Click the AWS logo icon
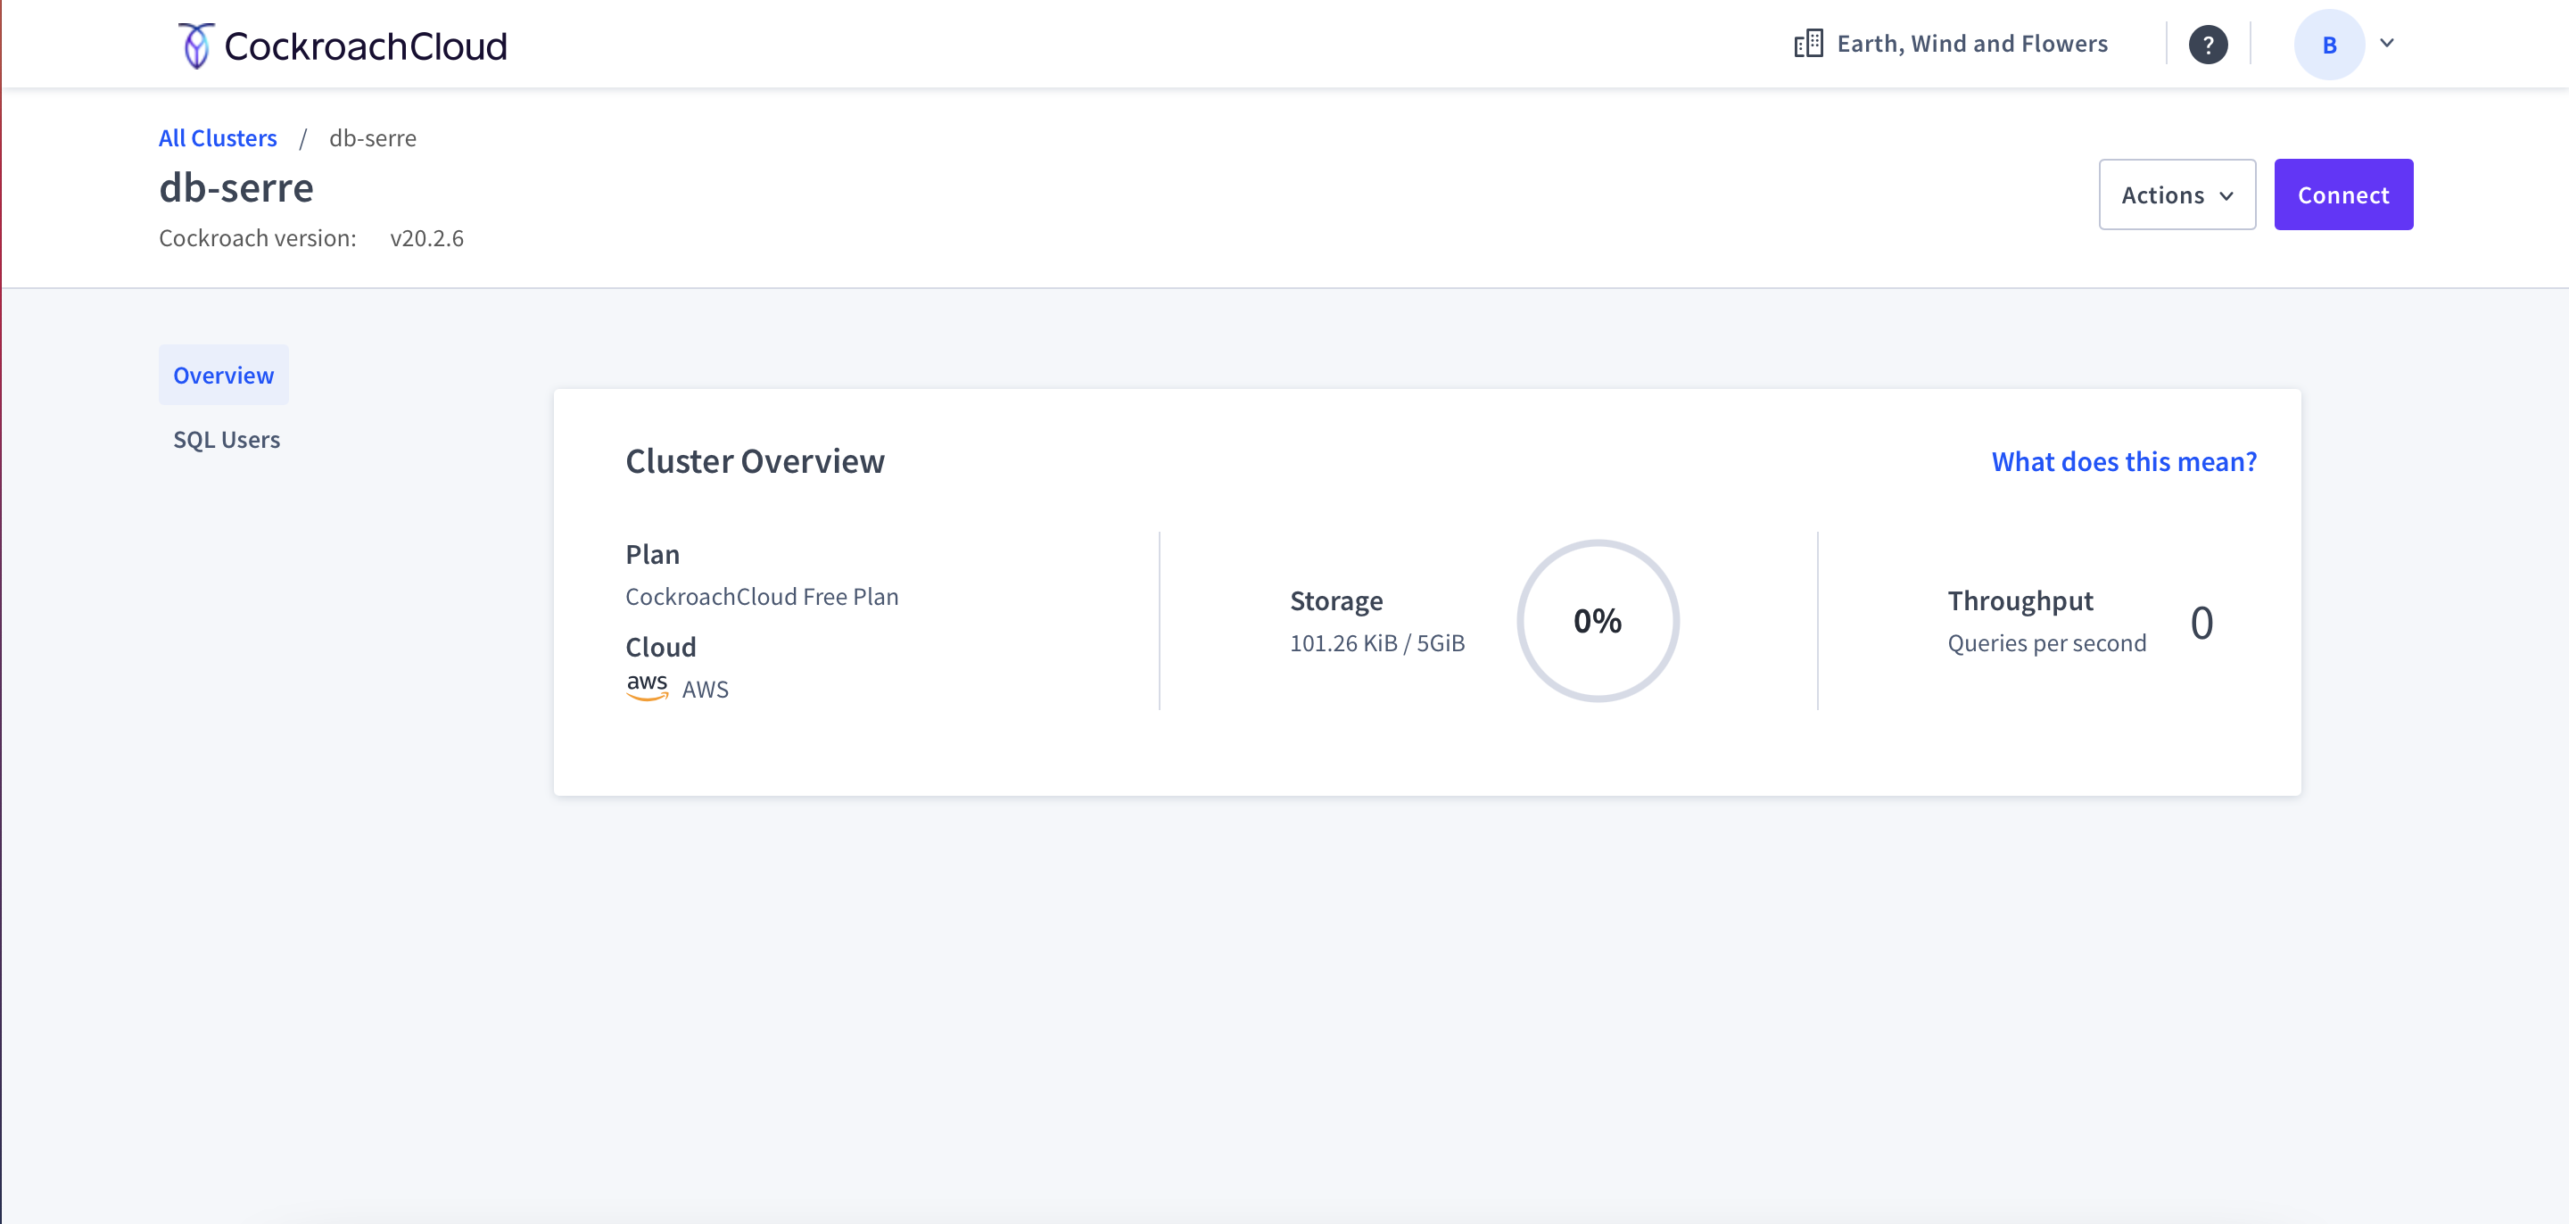This screenshot has height=1224, width=2569. coord(646,687)
